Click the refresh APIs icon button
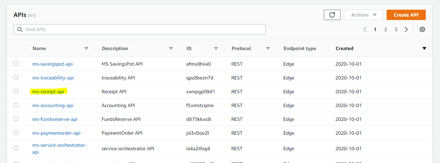 pyautogui.click(x=332, y=15)
